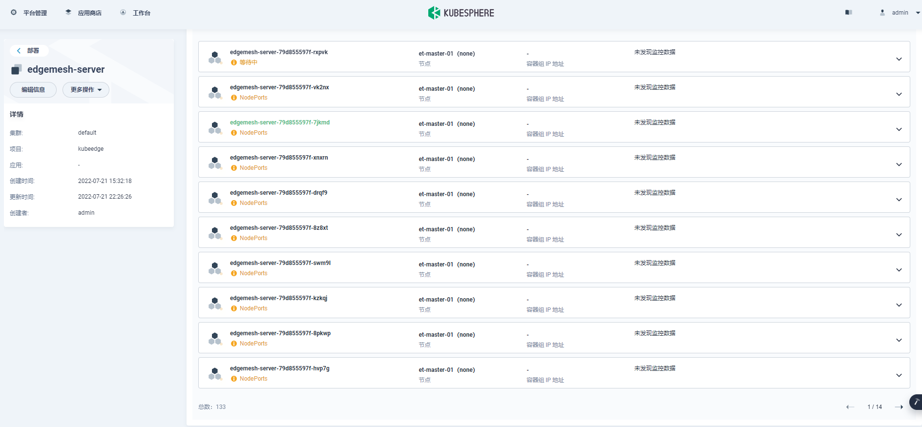Click the NodePorts warning icon on kzkqj
The width and height of the screenshot is (922, 427).
click(x=234, y=308)
